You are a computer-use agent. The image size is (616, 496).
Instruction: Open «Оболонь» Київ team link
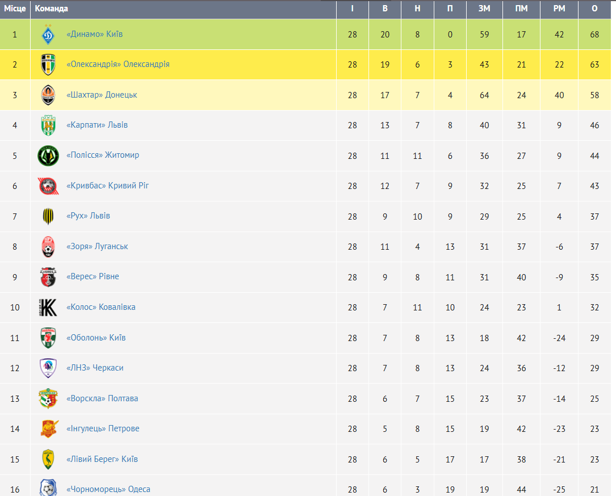(x=96, y=338)
